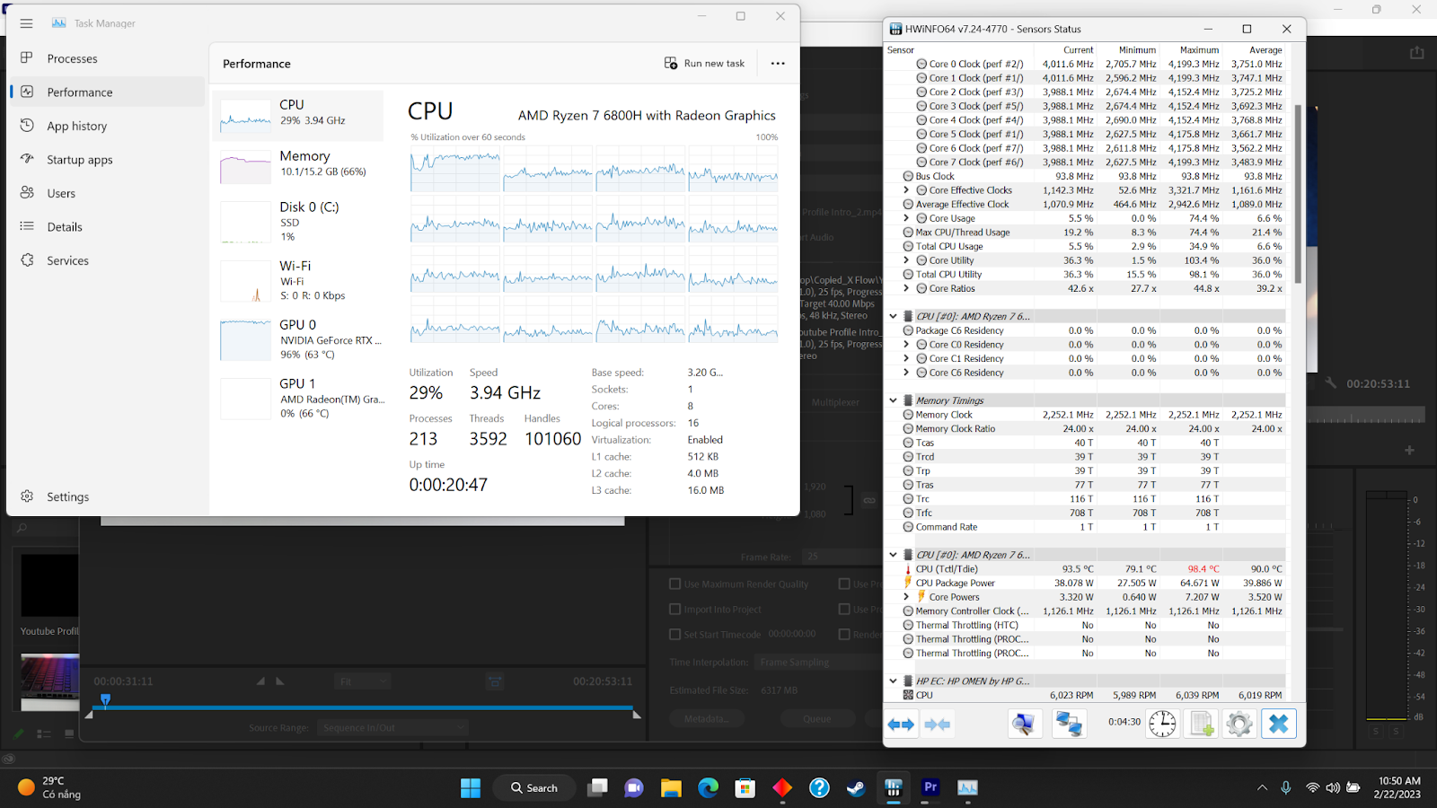Click HWiNFO shrink columns arrows icon

point(938,725)
